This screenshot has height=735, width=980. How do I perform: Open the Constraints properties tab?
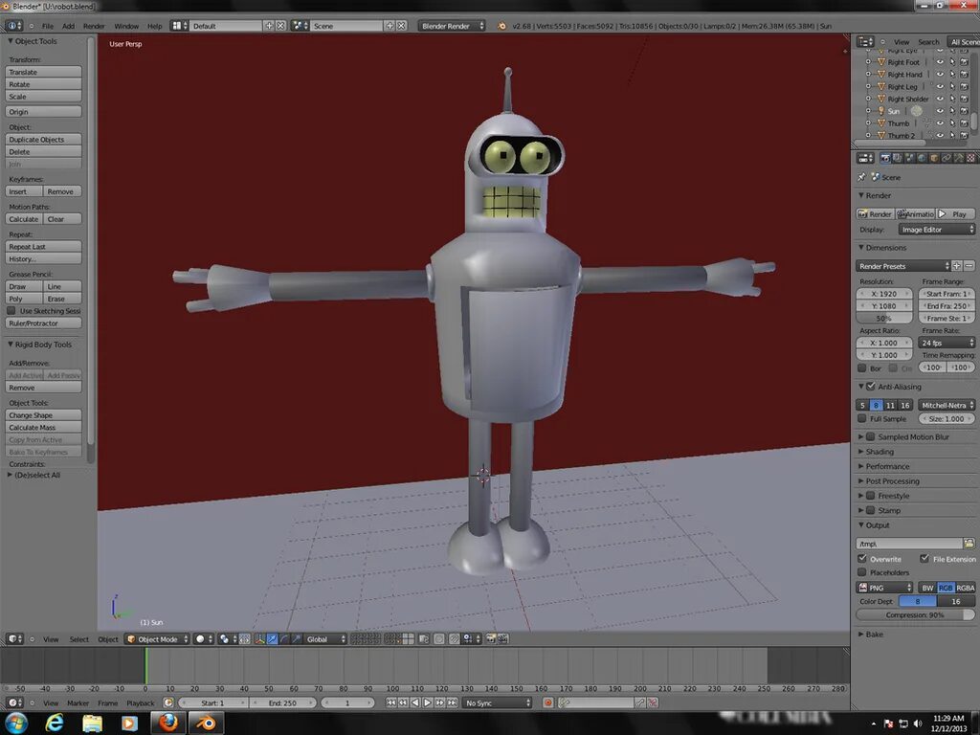(947, 158)
